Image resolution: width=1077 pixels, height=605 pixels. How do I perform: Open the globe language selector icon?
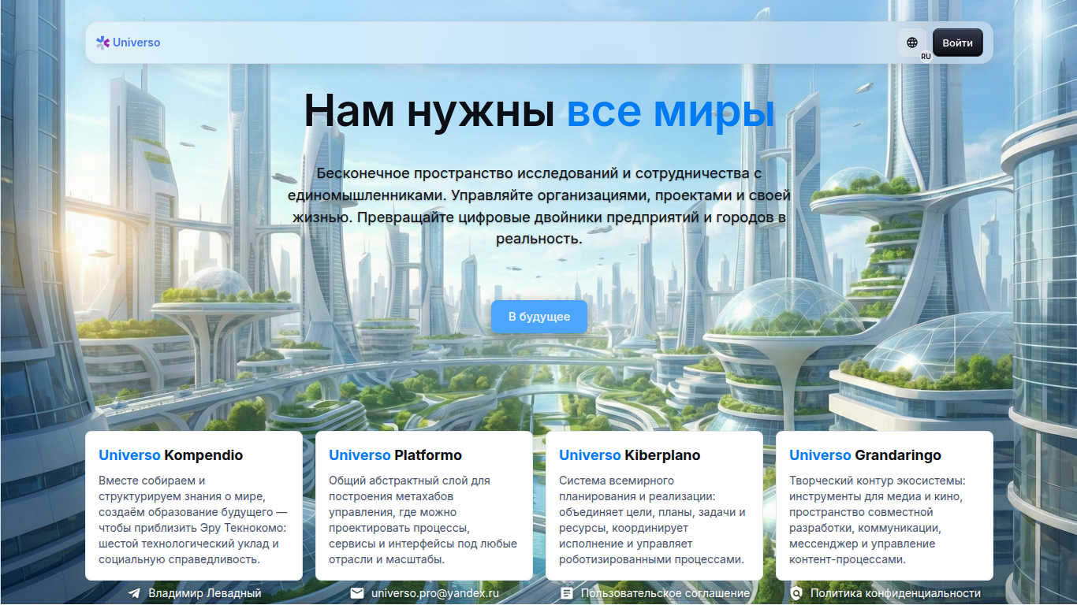(x=912, y=42)
